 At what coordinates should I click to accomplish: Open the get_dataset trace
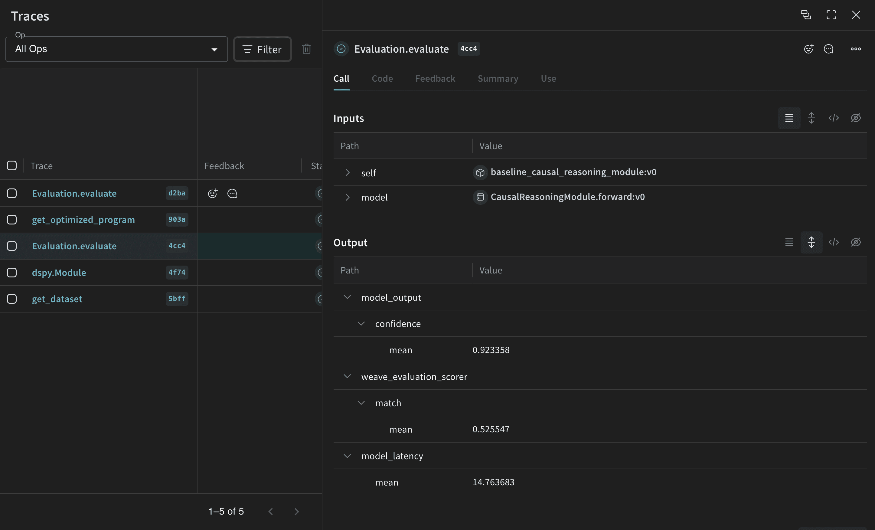pyautogui.click(x=57, y=299)
